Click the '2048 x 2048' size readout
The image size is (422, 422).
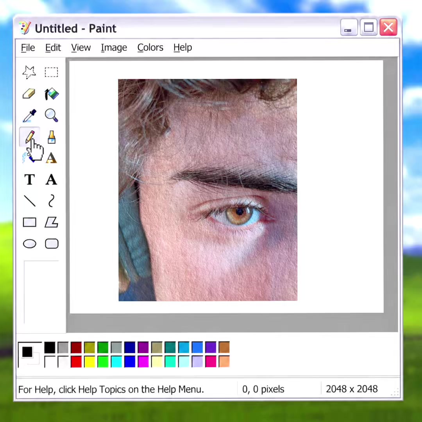tap(352, 389)
